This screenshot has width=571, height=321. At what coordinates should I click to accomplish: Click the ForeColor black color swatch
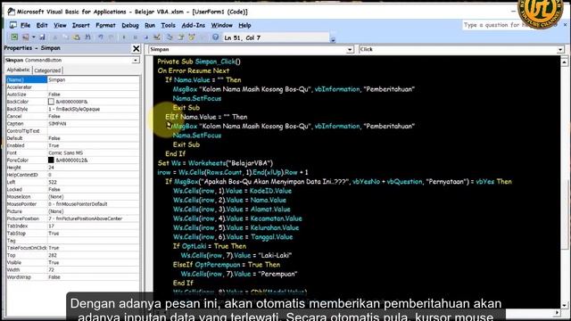point(51,160)
